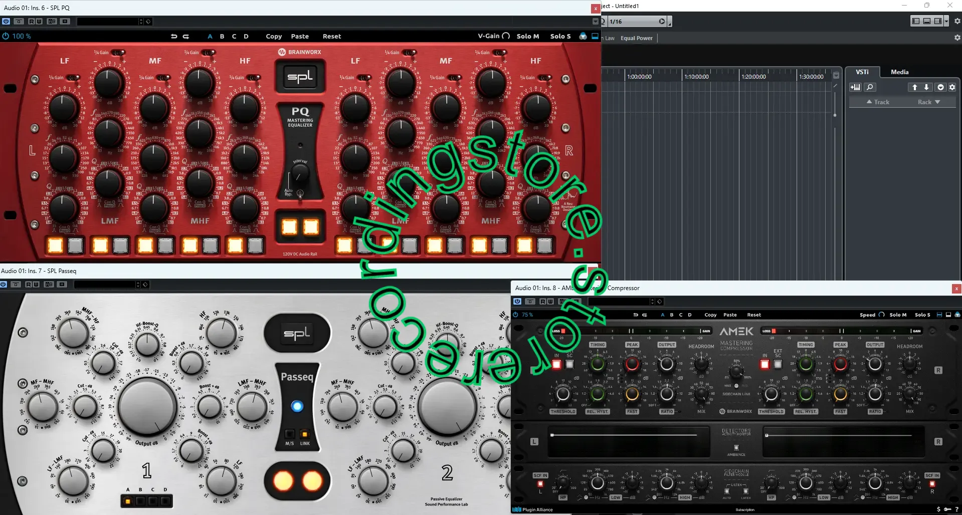Click Copy in AMEK compressor toolbar
Image resolution: width=962 pixels, height=515 pixels.
(x=710, y=315)
